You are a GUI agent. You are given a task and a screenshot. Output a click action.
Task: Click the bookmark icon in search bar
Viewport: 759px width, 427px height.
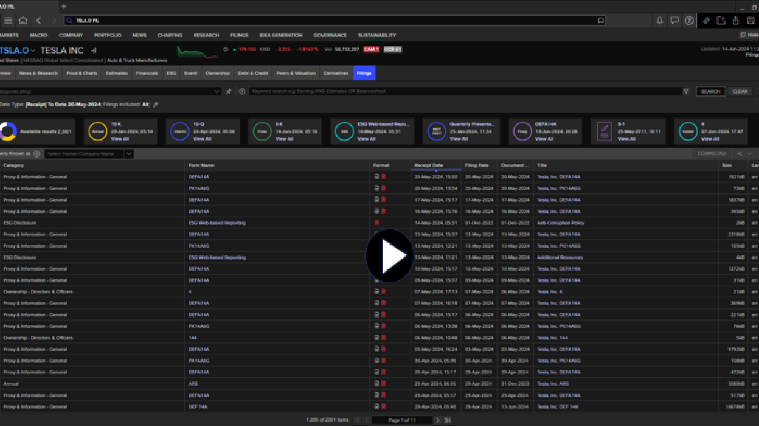(x=601, y=21)
